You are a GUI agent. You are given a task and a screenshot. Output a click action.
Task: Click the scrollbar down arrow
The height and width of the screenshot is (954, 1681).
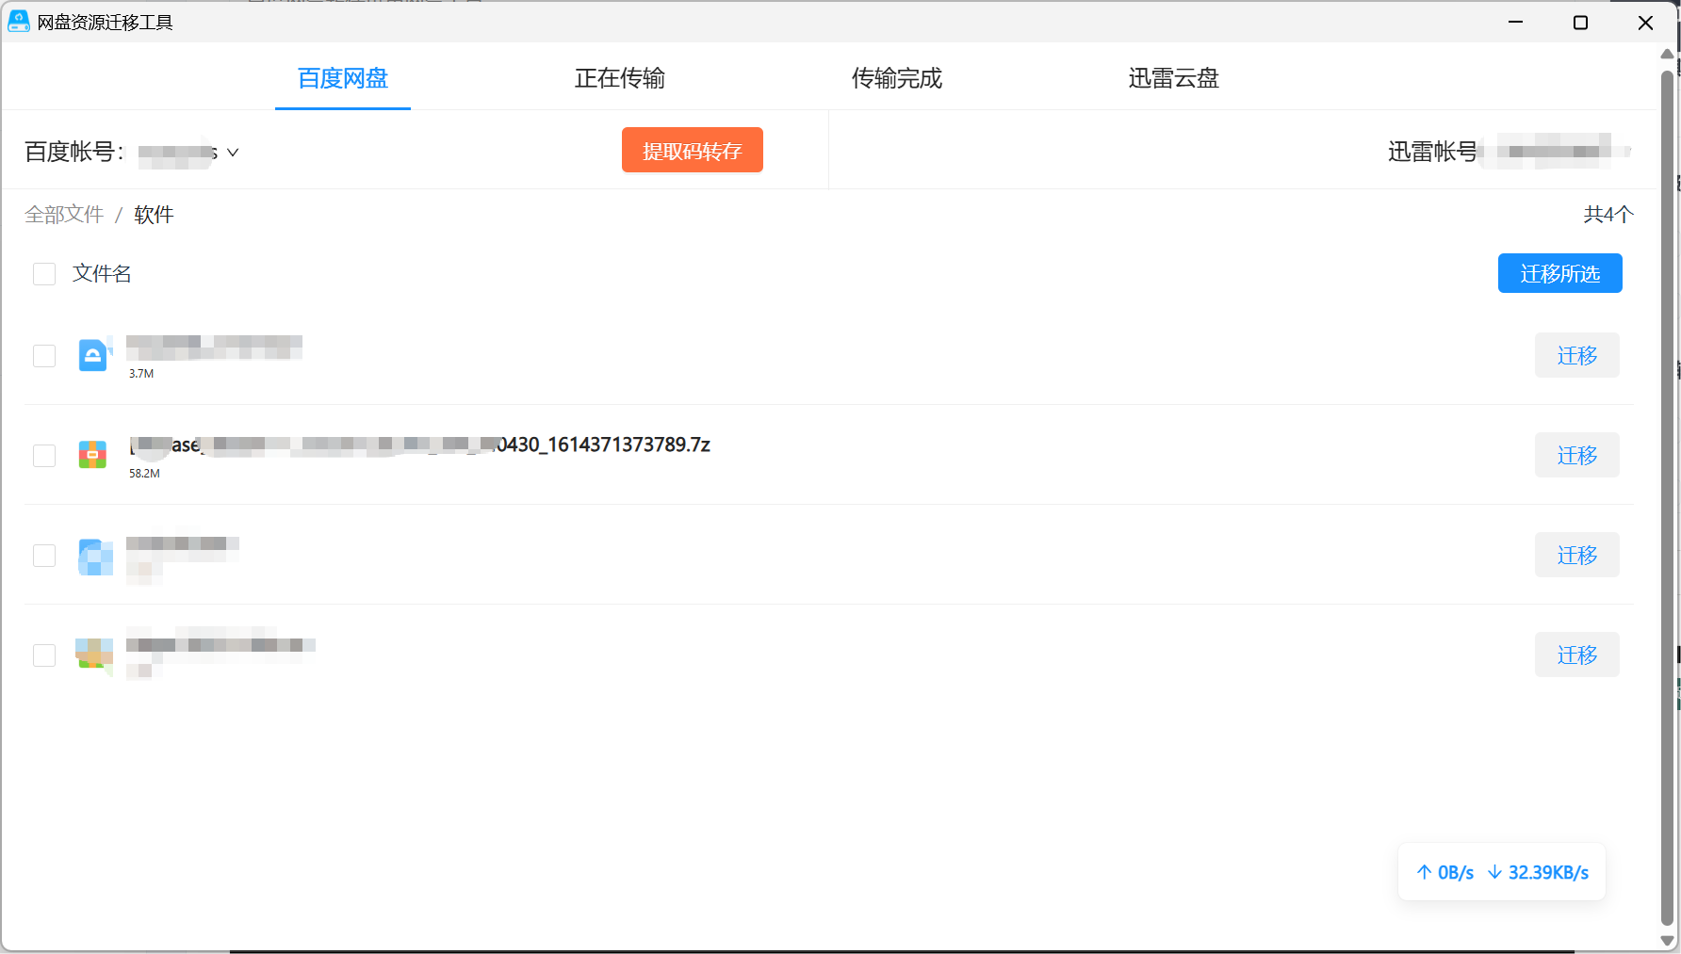[x=1667, y=941]
